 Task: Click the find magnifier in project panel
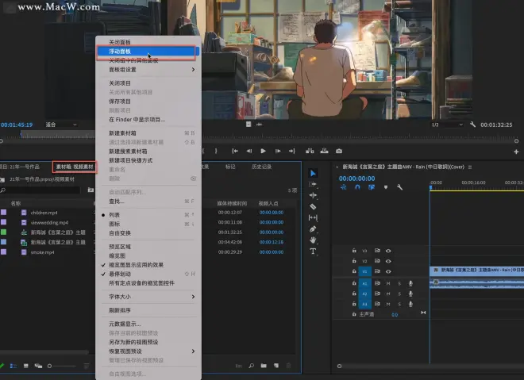click(252, 366)
